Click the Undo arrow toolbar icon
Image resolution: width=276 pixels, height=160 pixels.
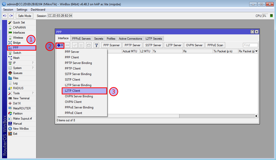[x=5, y=16]
